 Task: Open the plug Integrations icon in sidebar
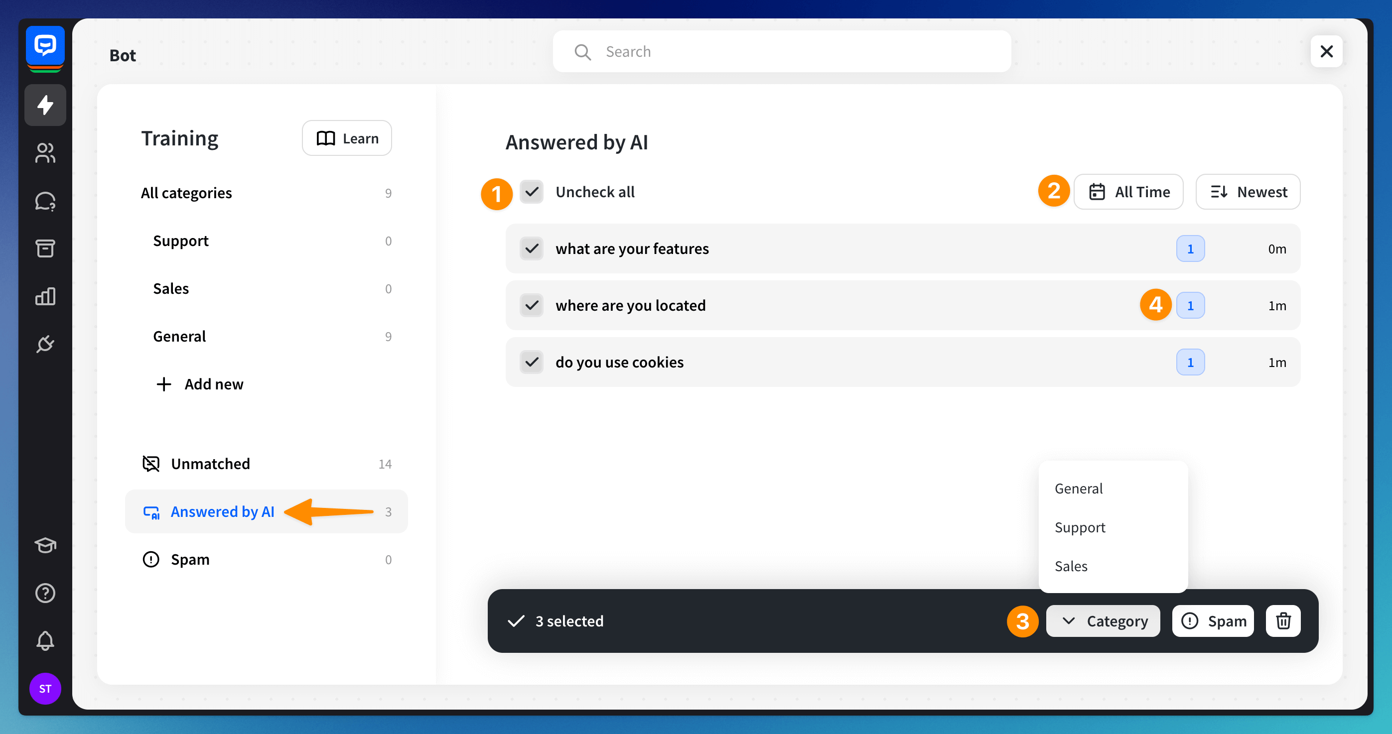pyautogui.click(x=45, y=344)
